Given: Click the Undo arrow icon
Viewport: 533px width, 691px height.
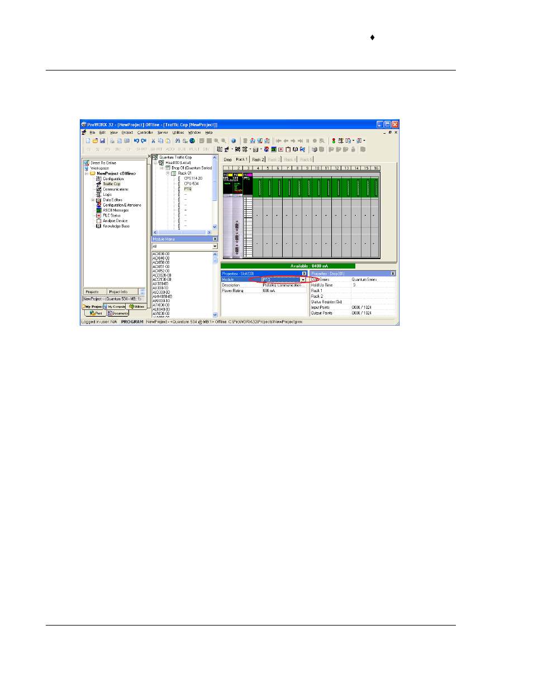Looking at the screenshot, I should click(x=136, y=141).
